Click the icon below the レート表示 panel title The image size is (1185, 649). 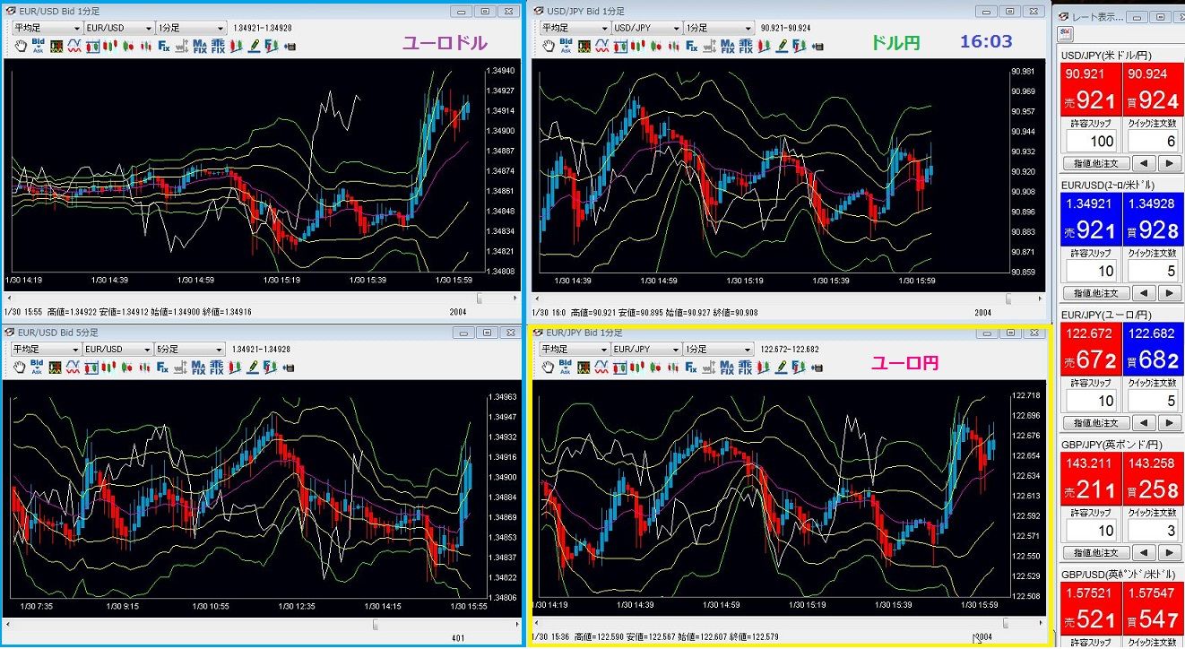[x=1065, y=34]
